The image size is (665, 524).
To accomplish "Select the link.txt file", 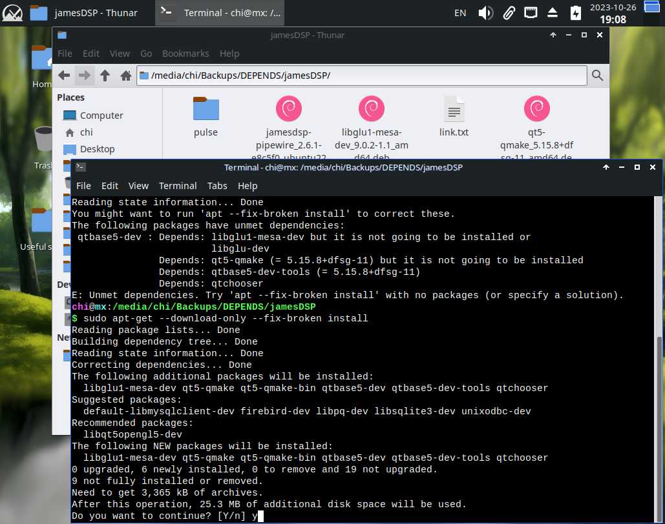I will point(454,109).
